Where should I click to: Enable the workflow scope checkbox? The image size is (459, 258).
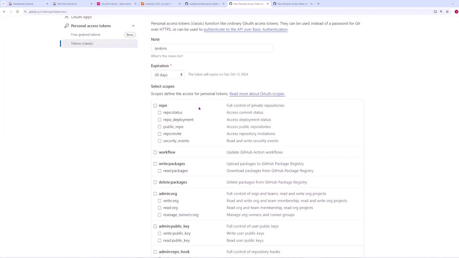[x=155, y=152]
